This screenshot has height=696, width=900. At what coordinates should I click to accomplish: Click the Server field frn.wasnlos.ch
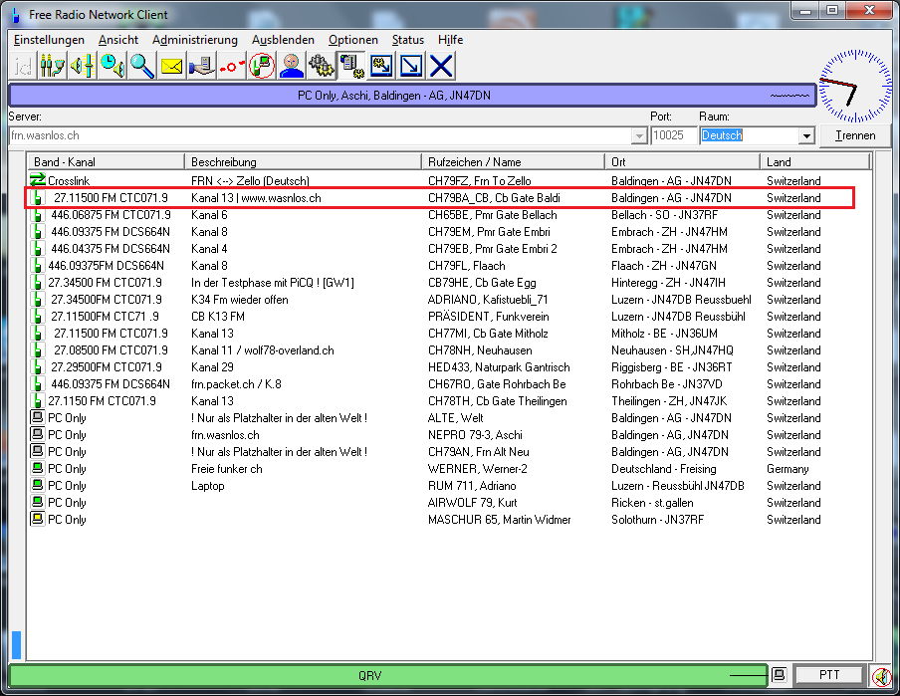click(x=321, y=135)
